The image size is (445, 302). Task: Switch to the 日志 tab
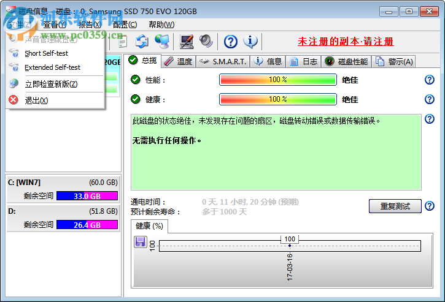[x=303, y=61]
